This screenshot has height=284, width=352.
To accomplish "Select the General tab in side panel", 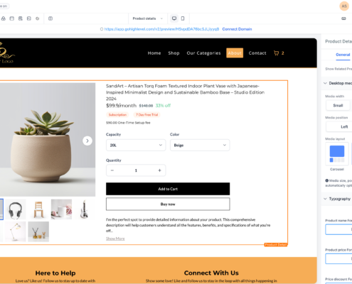I will [x=343, y=55].
